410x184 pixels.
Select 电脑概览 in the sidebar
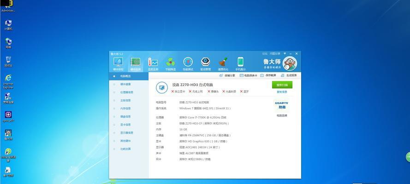[x=129, y=76]
